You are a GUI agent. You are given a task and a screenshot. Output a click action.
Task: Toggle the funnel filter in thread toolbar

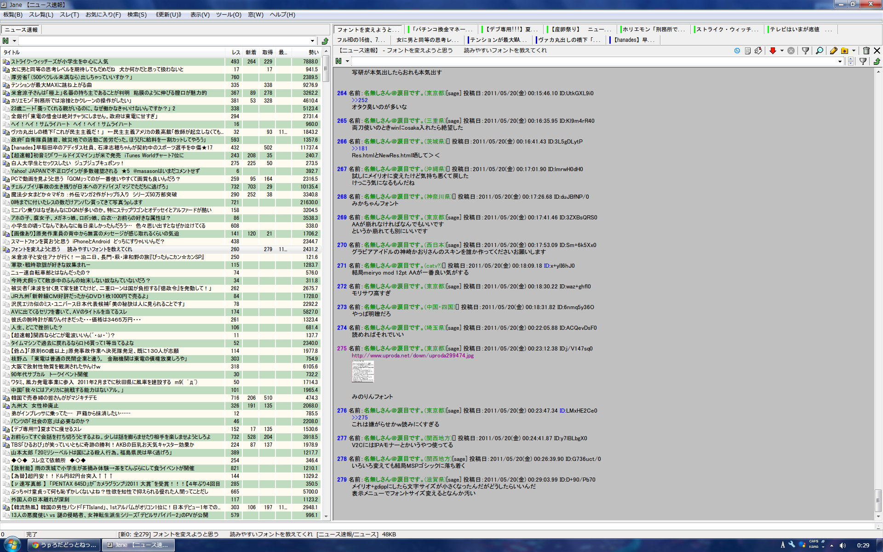(x=805, y=51)
